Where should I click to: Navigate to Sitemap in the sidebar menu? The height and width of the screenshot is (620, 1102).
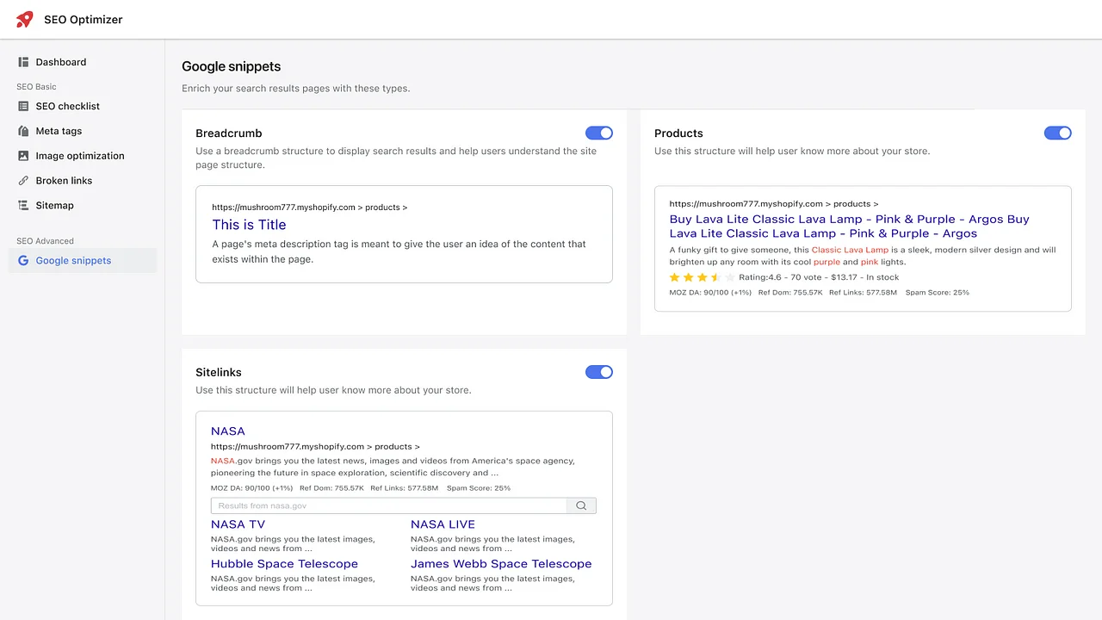54,205
